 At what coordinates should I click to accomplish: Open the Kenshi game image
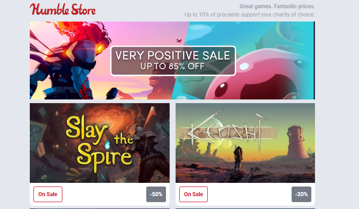[x=245, y=143]
